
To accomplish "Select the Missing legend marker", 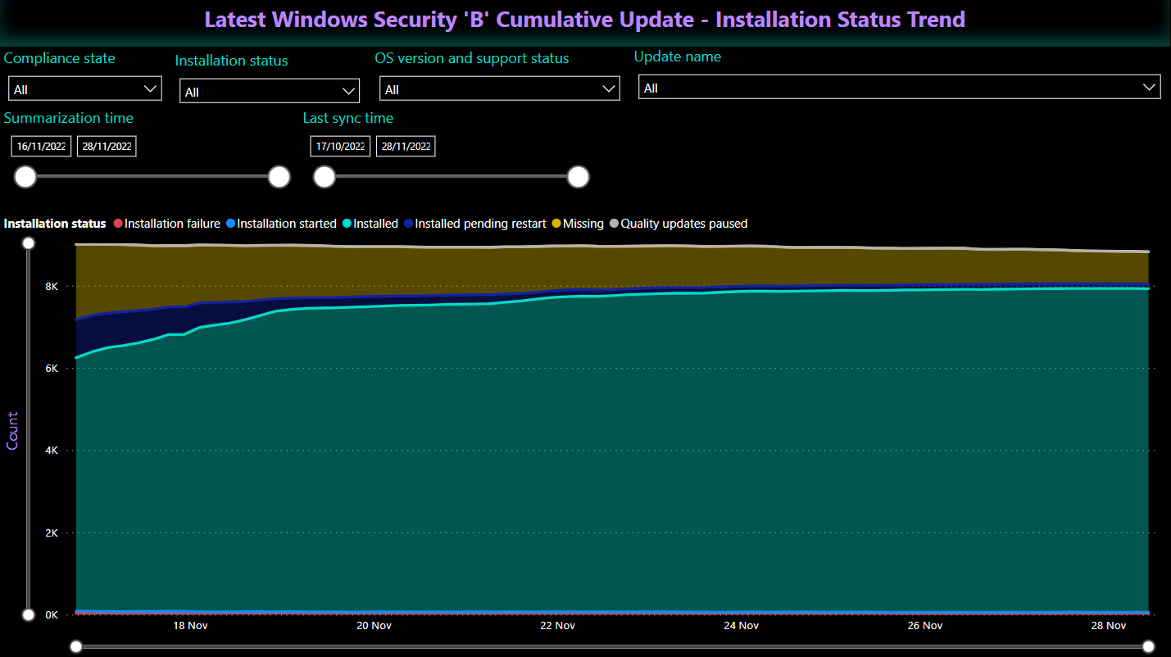I will coord(556,224).
